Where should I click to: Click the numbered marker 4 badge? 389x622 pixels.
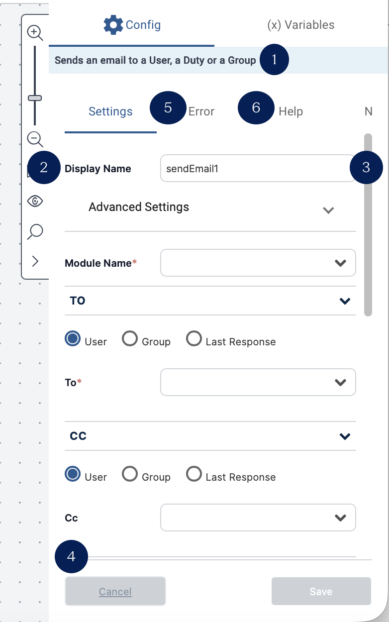point(71,556)
